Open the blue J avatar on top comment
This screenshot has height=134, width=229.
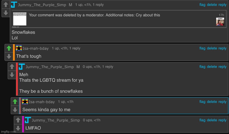(14, 5)
